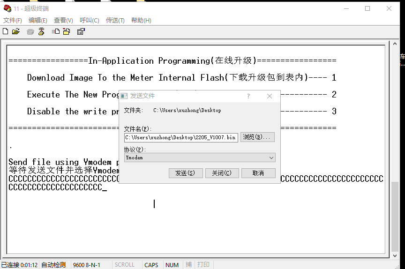Click the Receive file toolbar icon
The image size is (405, 269).
(67, 31)
